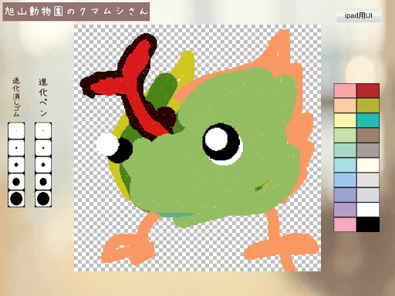395x296 pixels.
Task: Pick the white color swatch
Action: tap(368, 210)
